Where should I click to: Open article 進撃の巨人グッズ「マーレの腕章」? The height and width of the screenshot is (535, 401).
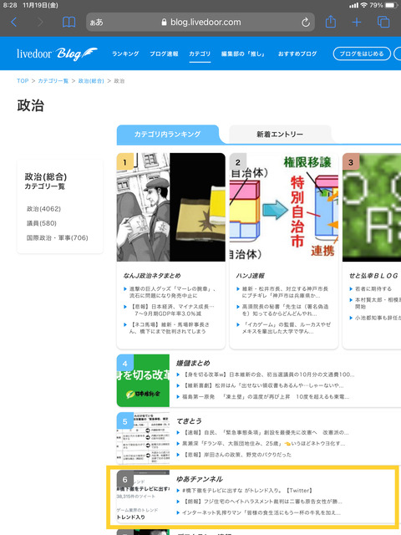pos(172,292)
